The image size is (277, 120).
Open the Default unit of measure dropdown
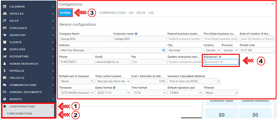tap(76, 81)
